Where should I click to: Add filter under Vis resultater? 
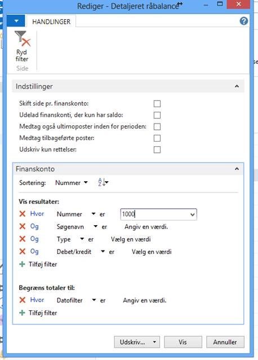pos(38,264)
